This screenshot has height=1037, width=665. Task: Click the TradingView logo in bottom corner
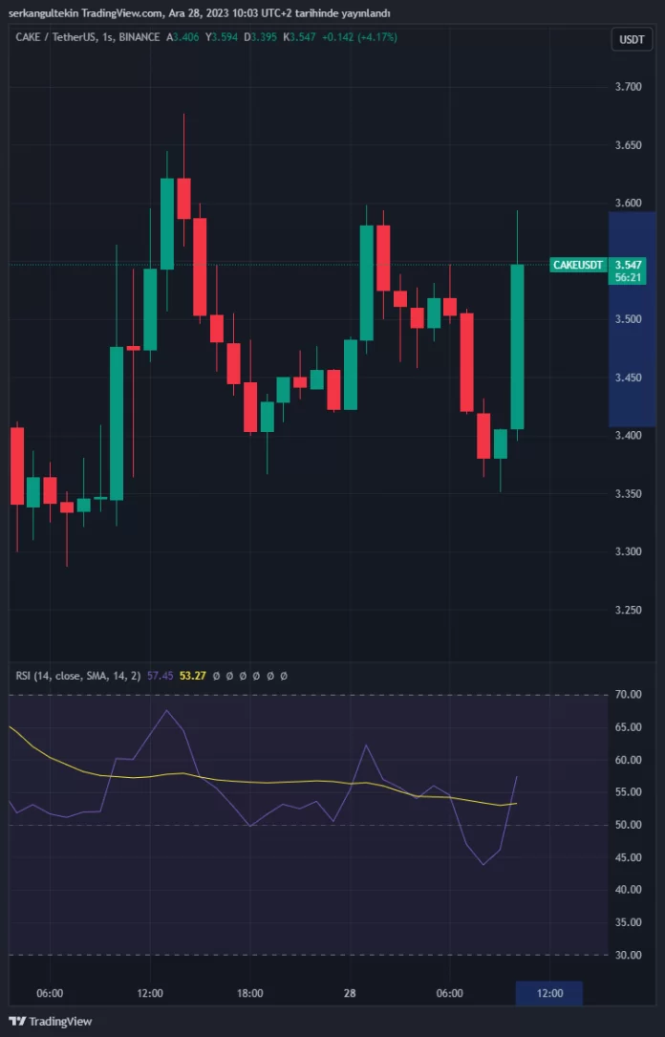pyautogui.click(x=51, y=1021)
